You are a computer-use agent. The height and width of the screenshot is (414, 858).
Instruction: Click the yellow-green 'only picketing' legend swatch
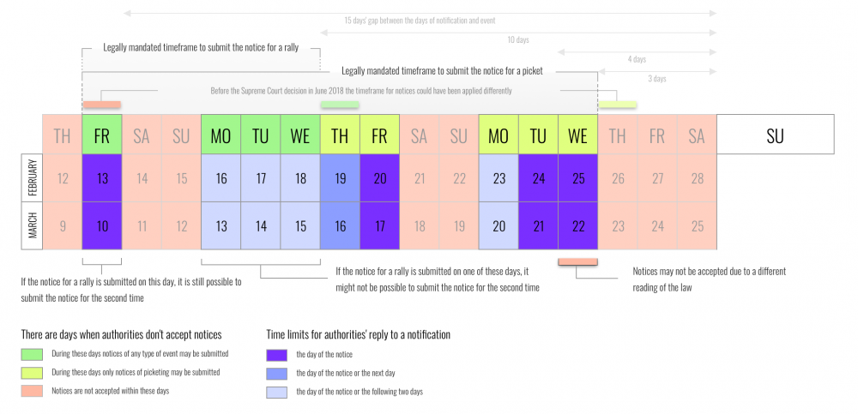33,373
